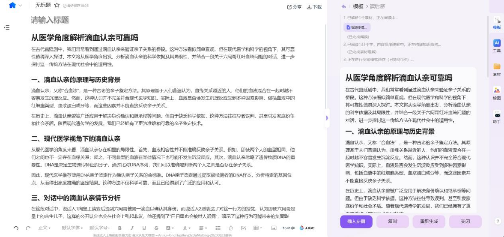Open the font color picker
Viewport: 504px width, 237px height.
(x=187, y=228)
